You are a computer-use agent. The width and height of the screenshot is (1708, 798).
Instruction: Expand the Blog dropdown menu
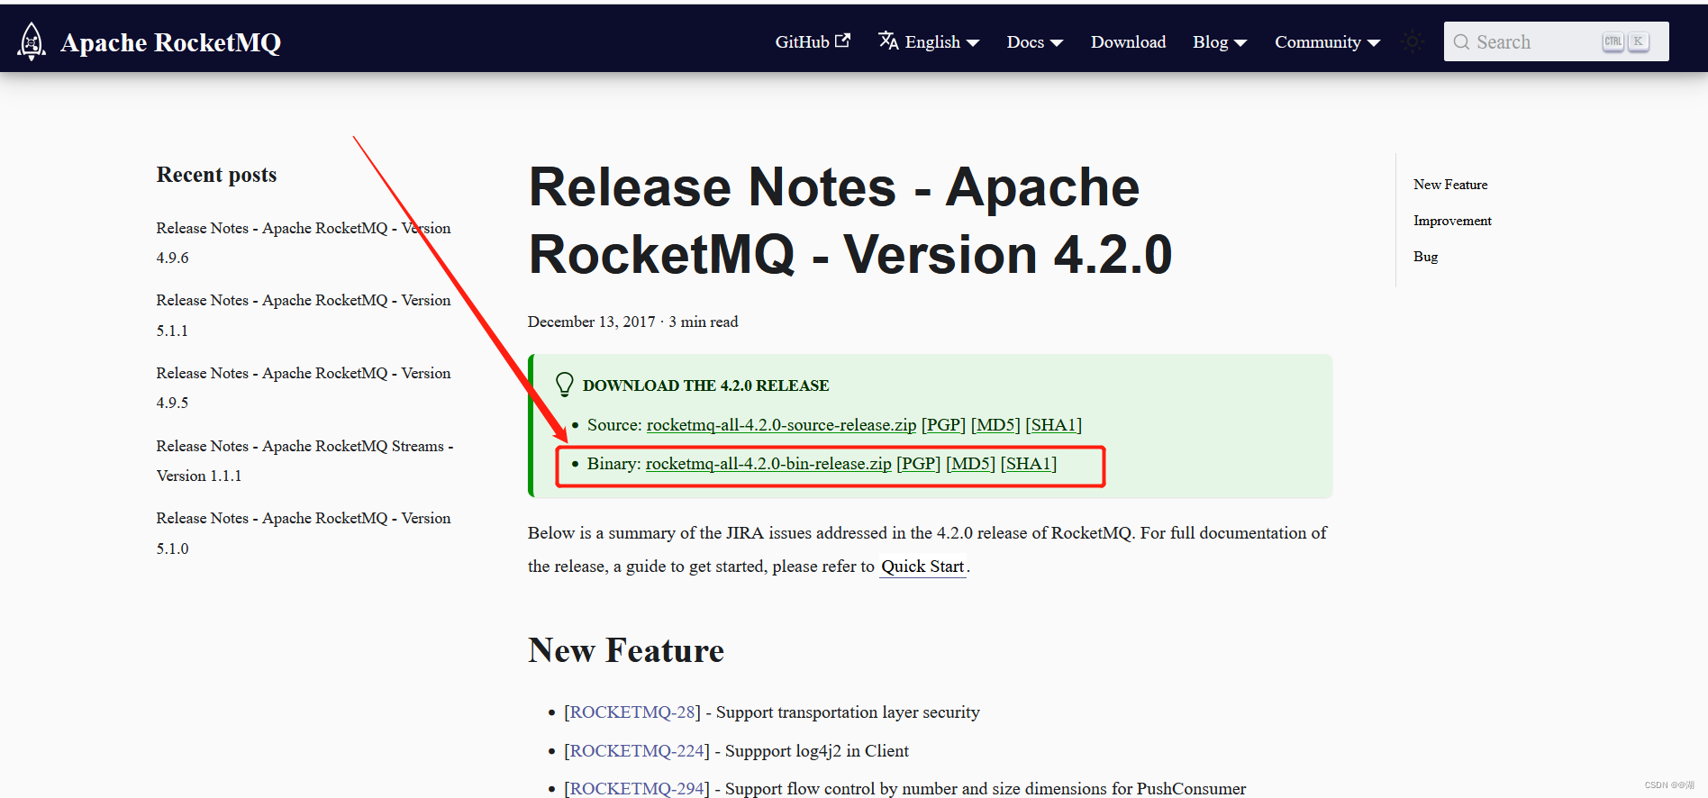pos(1220,41)
